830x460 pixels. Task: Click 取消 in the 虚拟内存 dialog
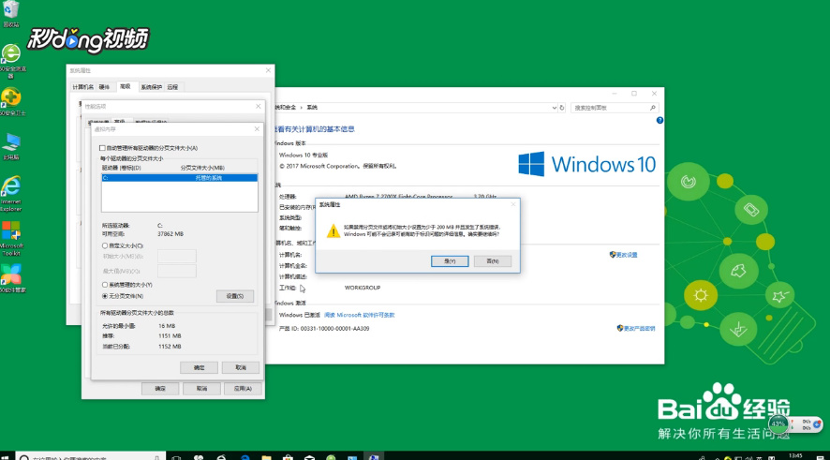point(241,367)
